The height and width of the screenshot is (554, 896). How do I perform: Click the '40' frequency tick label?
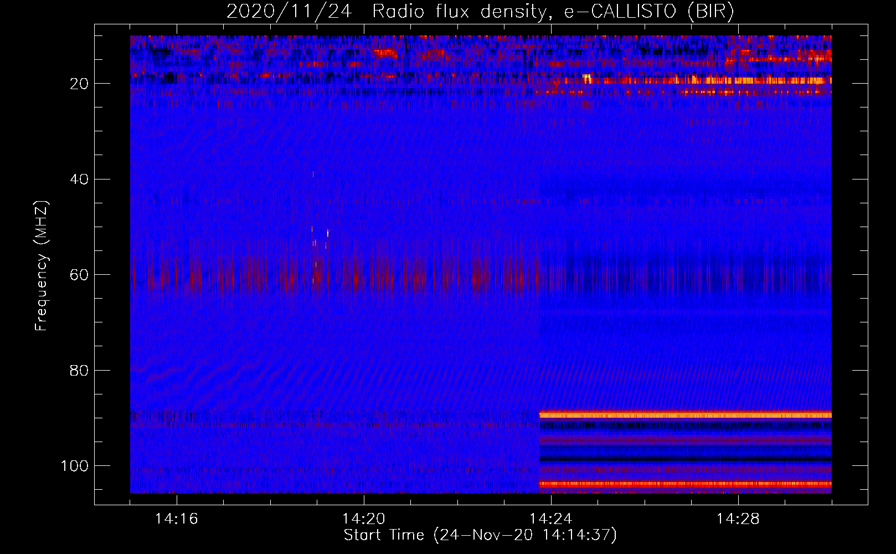[x=79, y=179]
